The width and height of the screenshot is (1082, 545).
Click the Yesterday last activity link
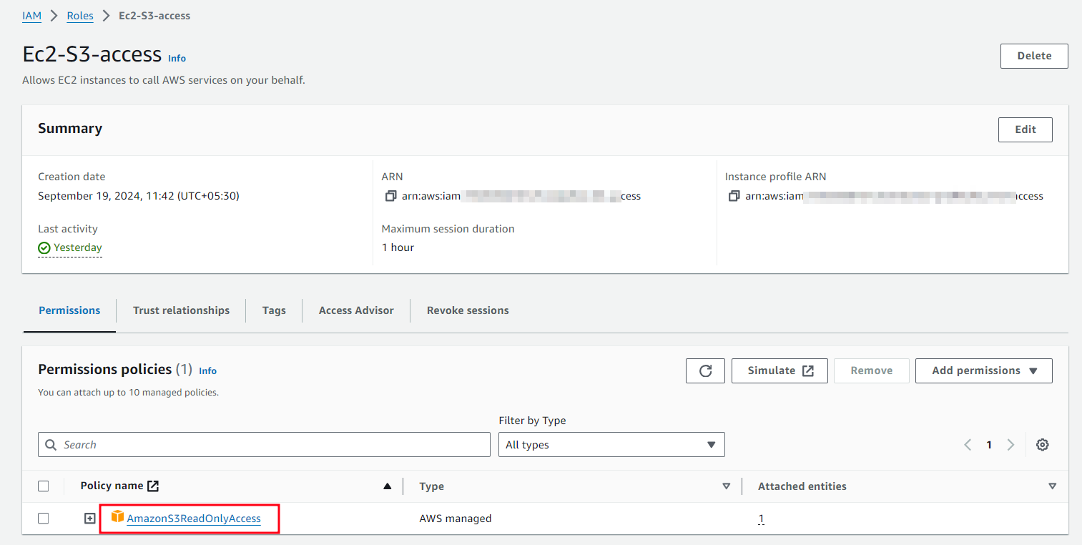click(x=78, y=247)
